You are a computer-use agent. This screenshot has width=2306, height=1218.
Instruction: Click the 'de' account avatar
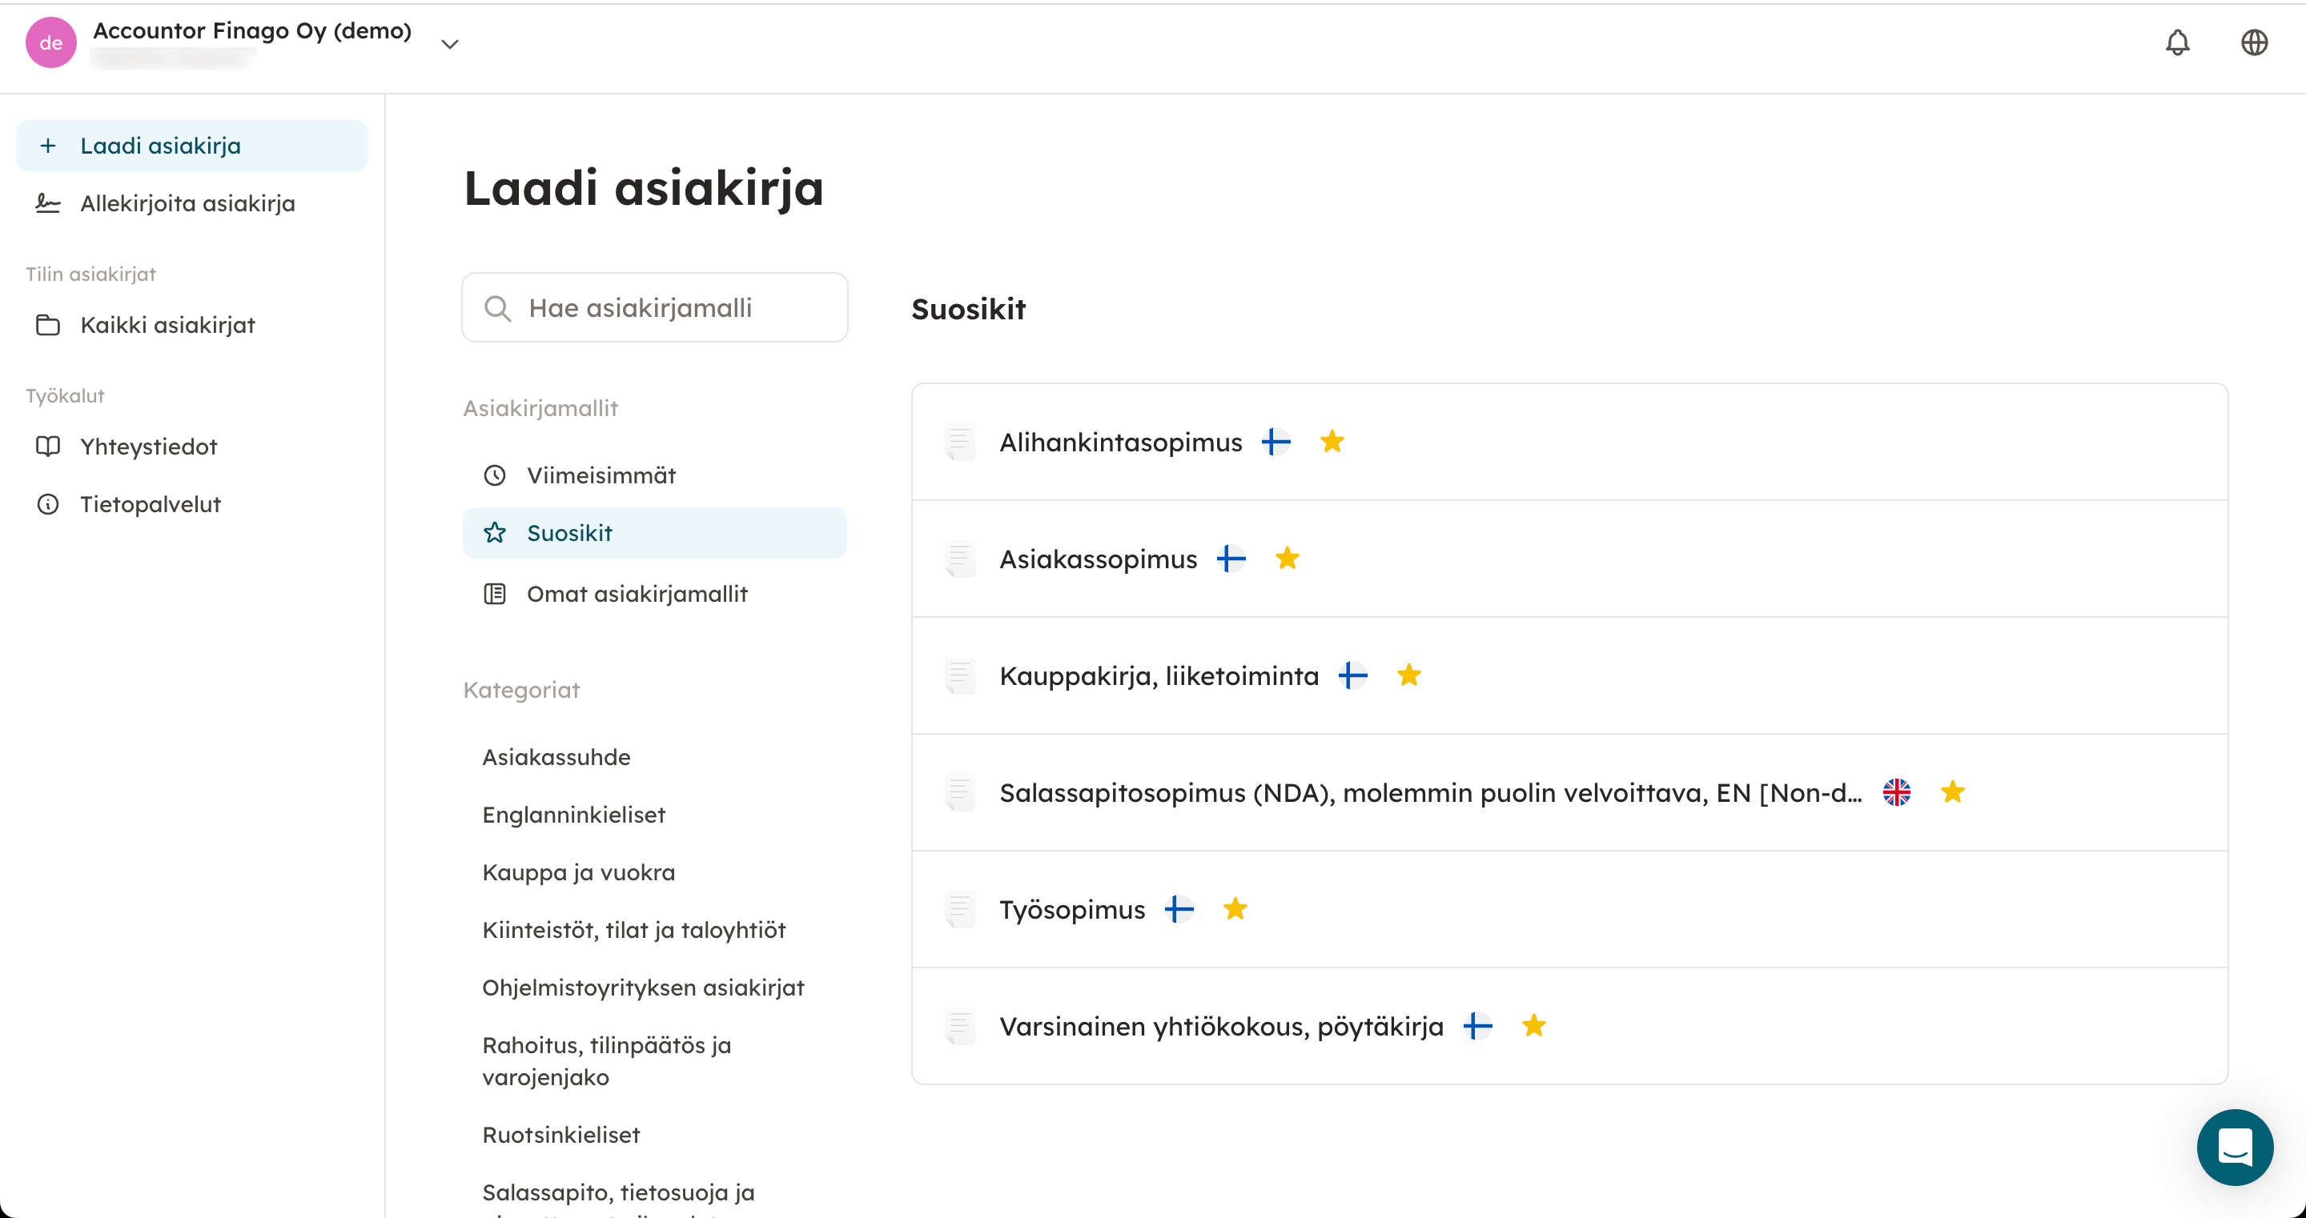51,42
